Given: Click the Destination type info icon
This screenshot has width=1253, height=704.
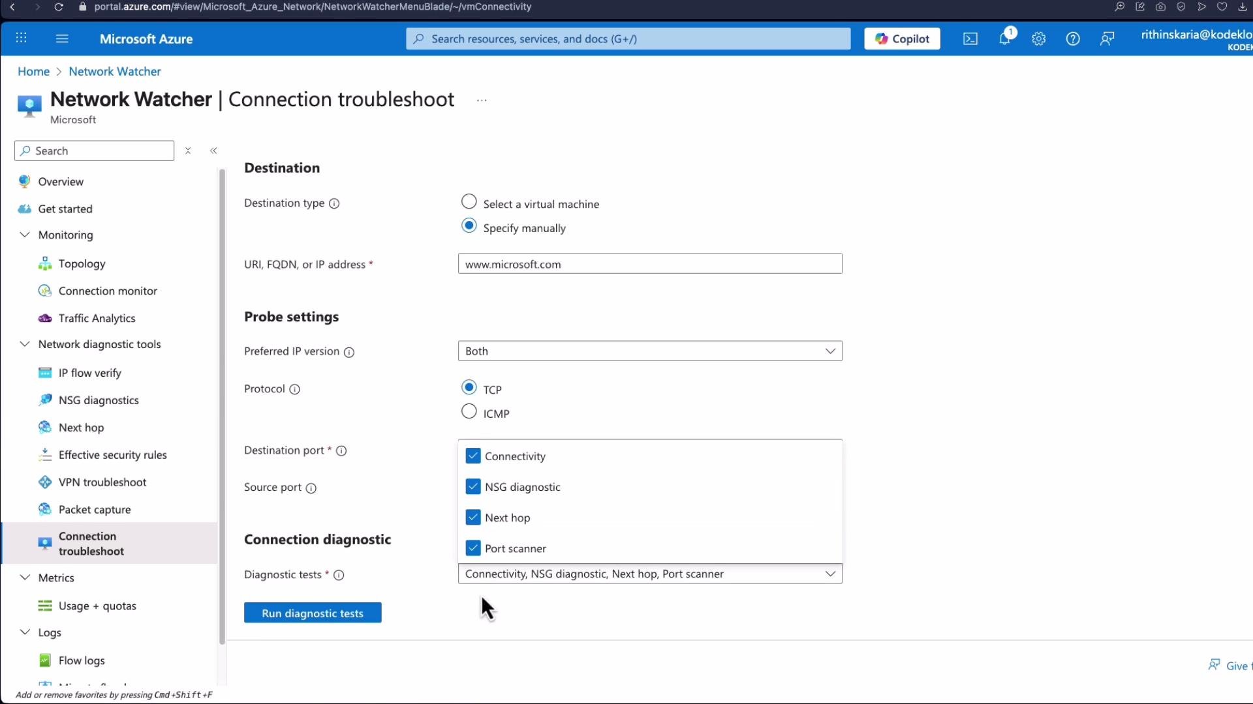Looking at the screenshot, I should coord(334,203).
